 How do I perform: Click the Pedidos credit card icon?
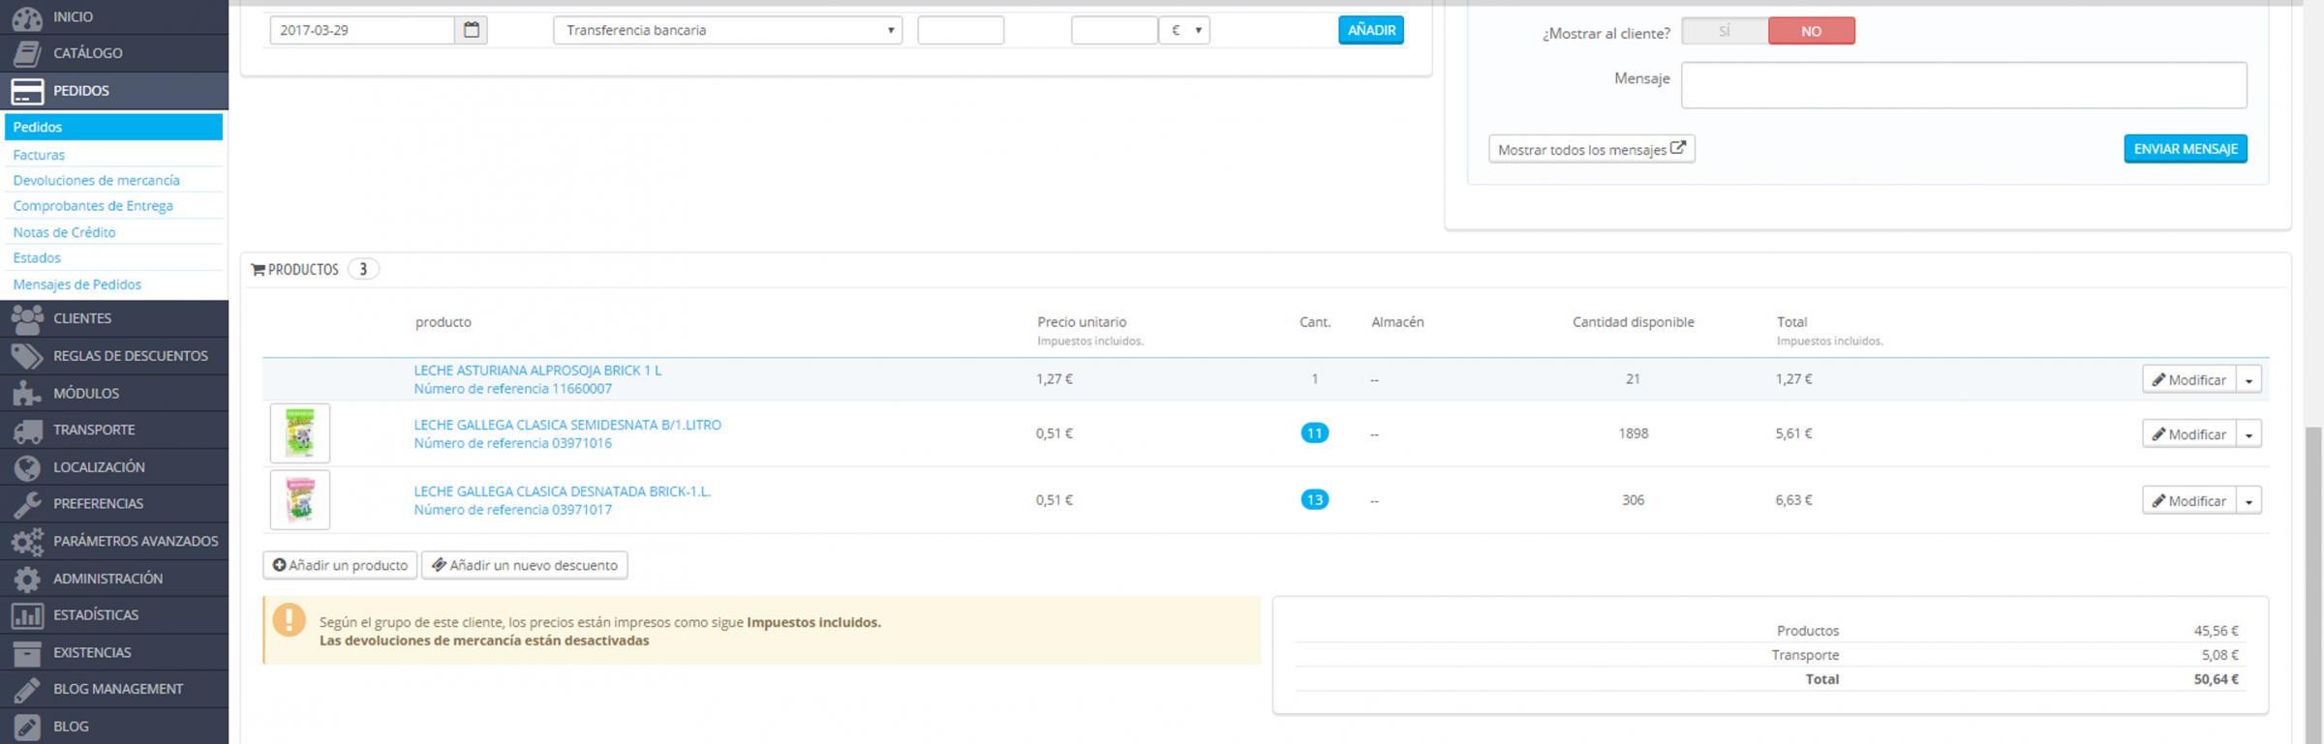coord(27,91)
